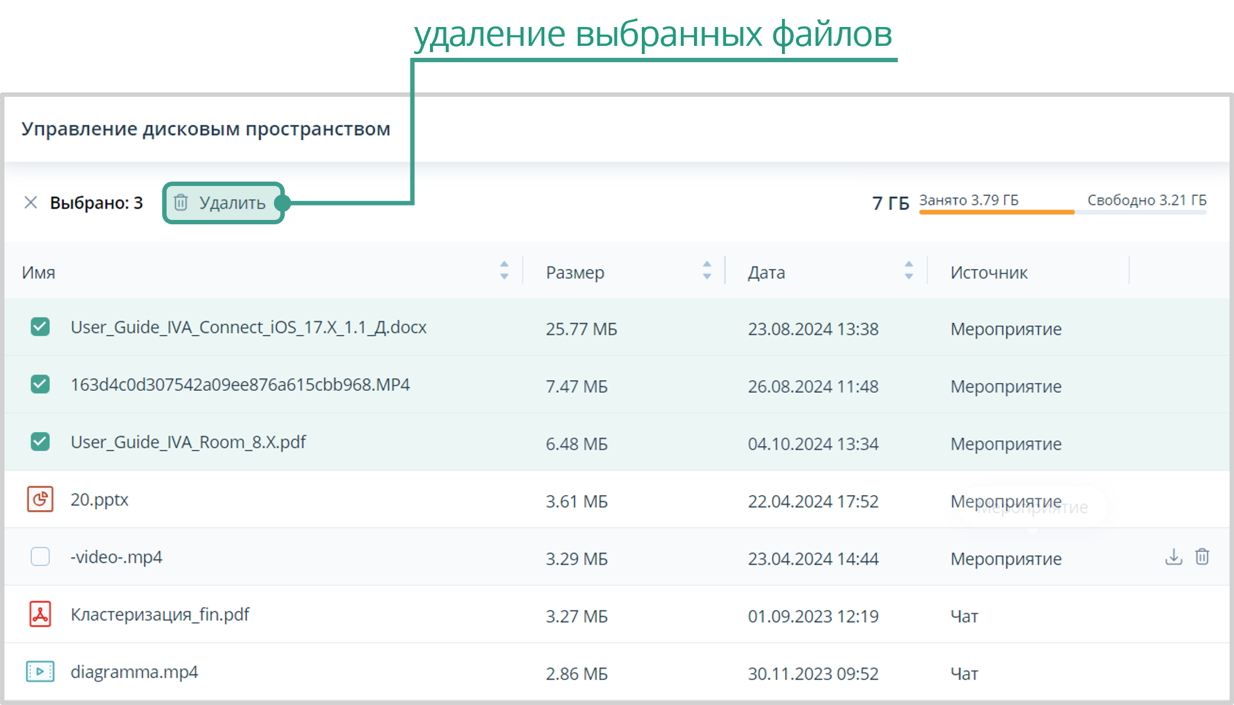Screen dimensions: 1234x705
Task: Click the PowerPoint file icon for 20.pptx
Action: point(40,500)
